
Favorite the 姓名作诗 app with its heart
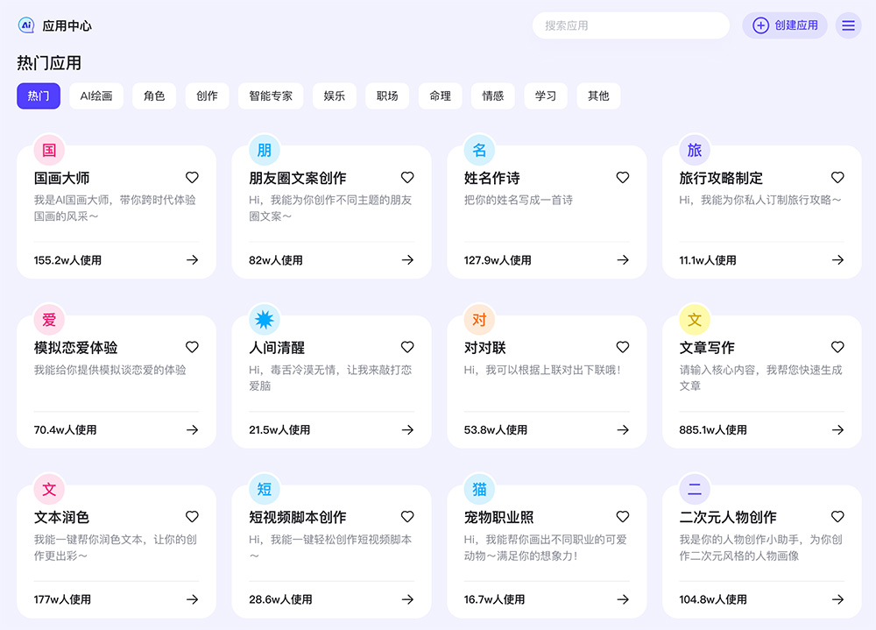622,177
